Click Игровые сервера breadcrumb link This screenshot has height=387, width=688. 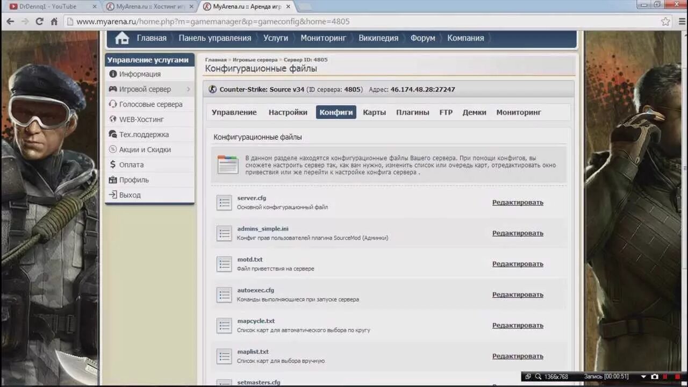pos(255,60)
